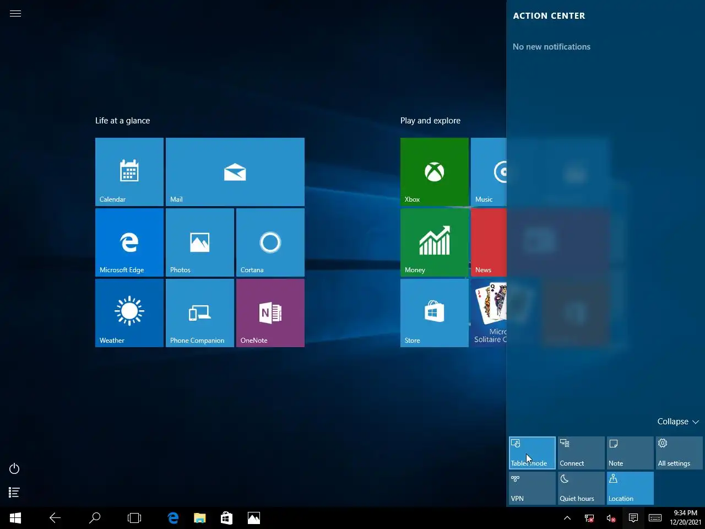Click the network status tray icon
The image size is (705, 529).
(589, 518)
